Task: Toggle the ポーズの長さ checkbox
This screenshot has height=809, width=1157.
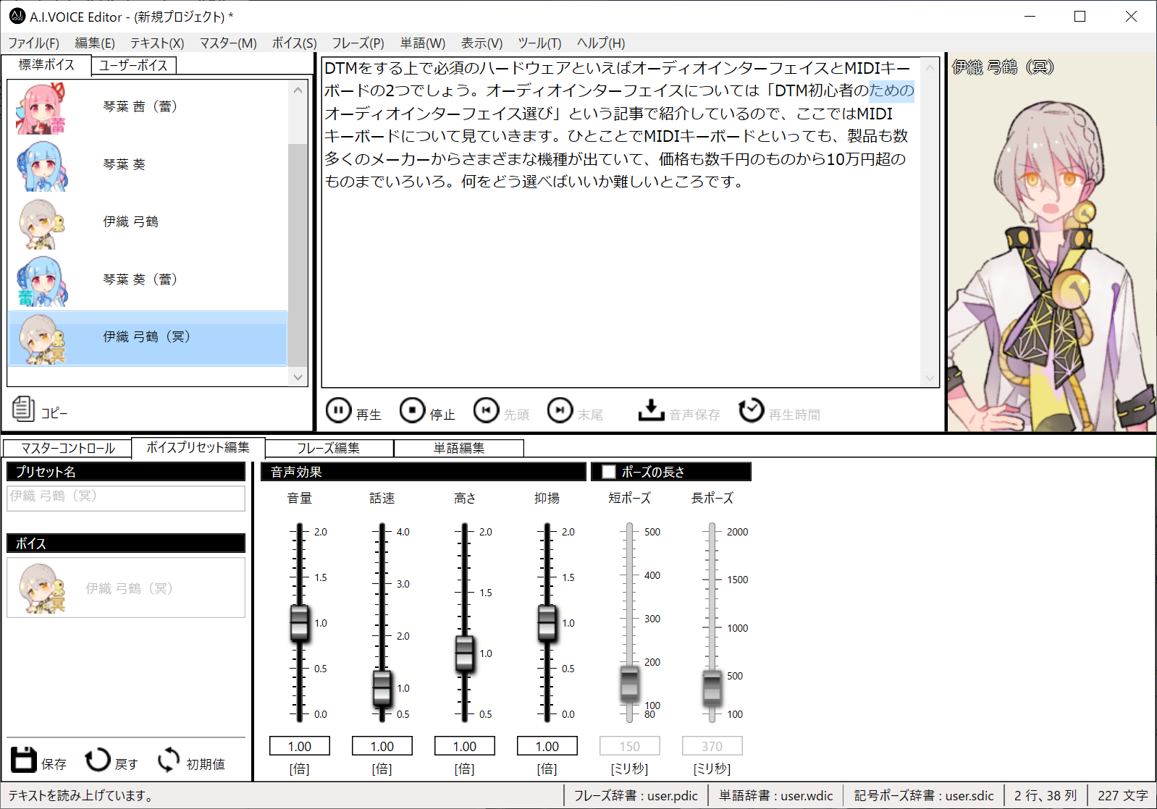Action: pyautogui.click(x=609, y=472)
